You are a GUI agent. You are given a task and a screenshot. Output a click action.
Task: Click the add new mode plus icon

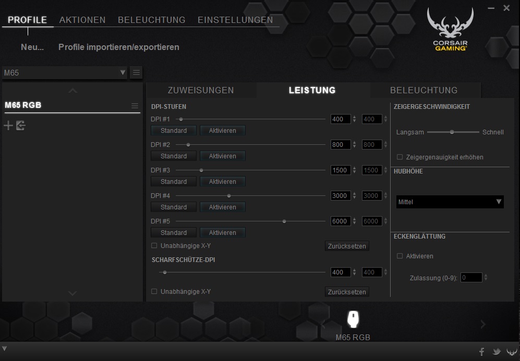(8, 126)
